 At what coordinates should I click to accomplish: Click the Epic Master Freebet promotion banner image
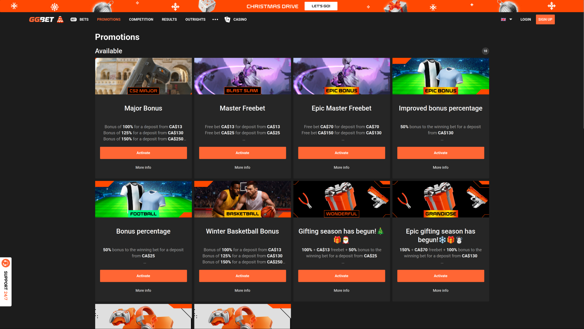(341, 76)
